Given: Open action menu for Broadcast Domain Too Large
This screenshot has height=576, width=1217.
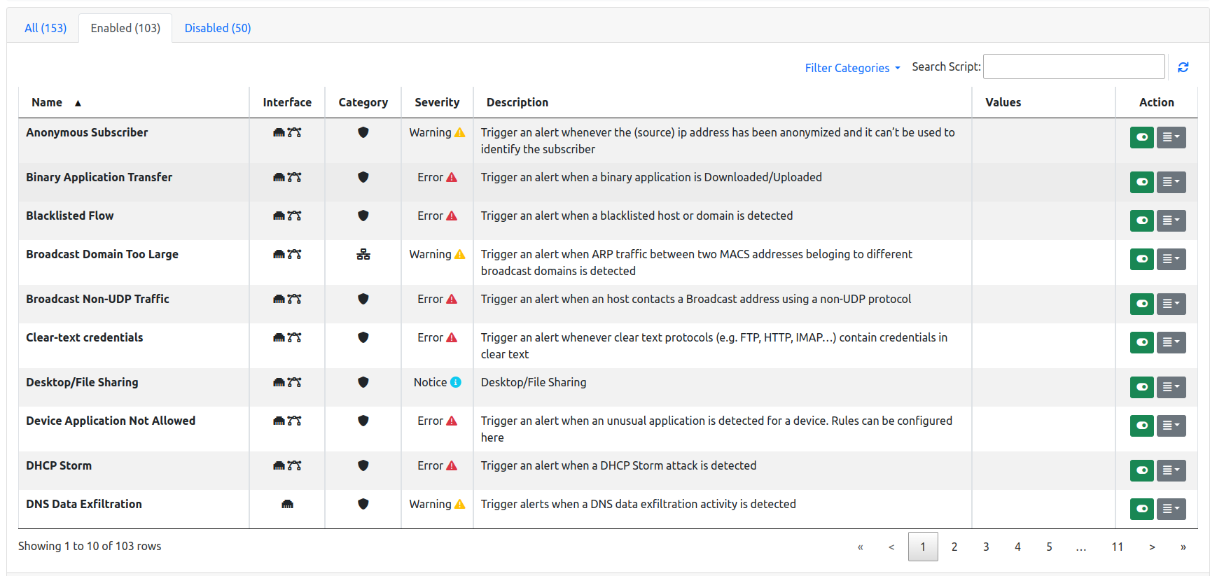Looking at the screenshot, I should click(1171, 259).
